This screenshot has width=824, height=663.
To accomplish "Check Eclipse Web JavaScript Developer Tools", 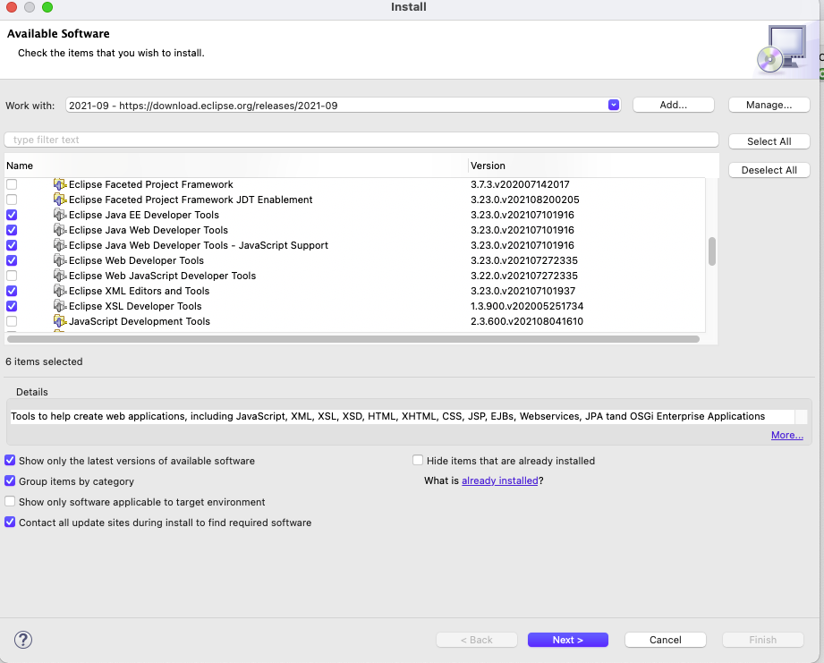I will (x=12, y=276).
